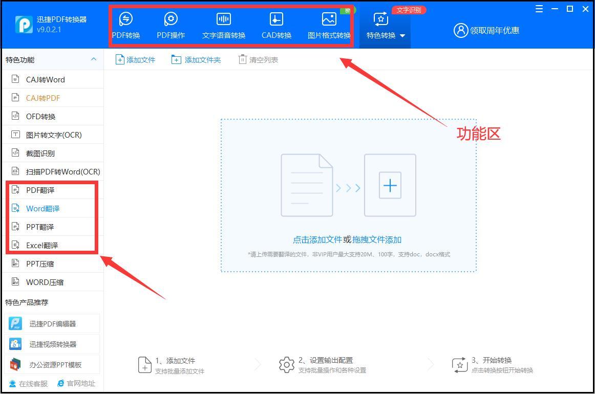This screenshot has width=595, height=394.
Task: Launch 迅捷视频转换器 from recommendations
Action: click(51, 343)
